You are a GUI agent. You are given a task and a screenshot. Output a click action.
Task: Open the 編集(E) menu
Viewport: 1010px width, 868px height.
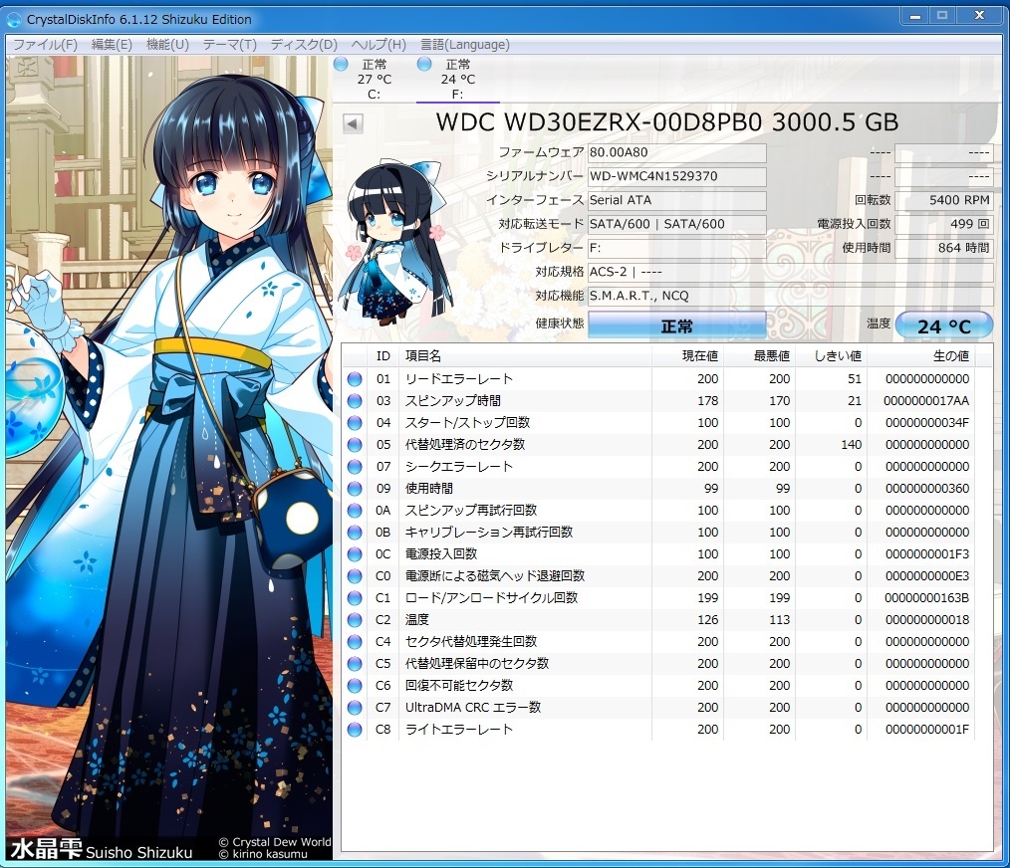112,45
